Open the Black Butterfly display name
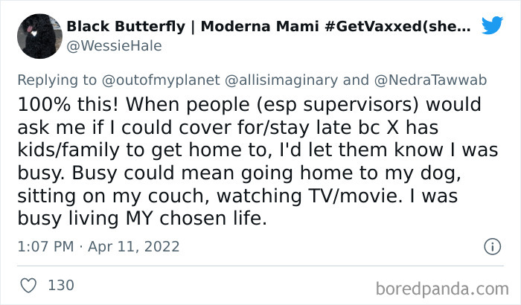Viewport: 521px width, 305px height. 121,26
